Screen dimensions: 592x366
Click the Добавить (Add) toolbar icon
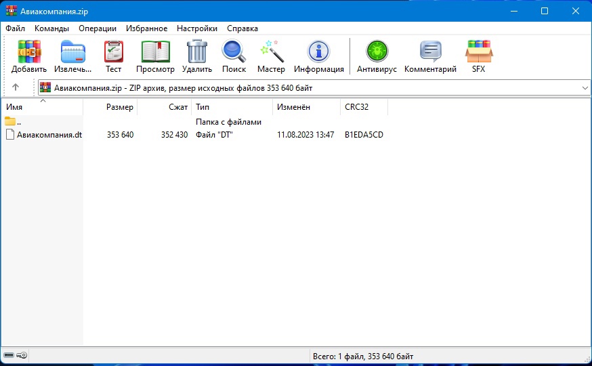coord(29,52)
